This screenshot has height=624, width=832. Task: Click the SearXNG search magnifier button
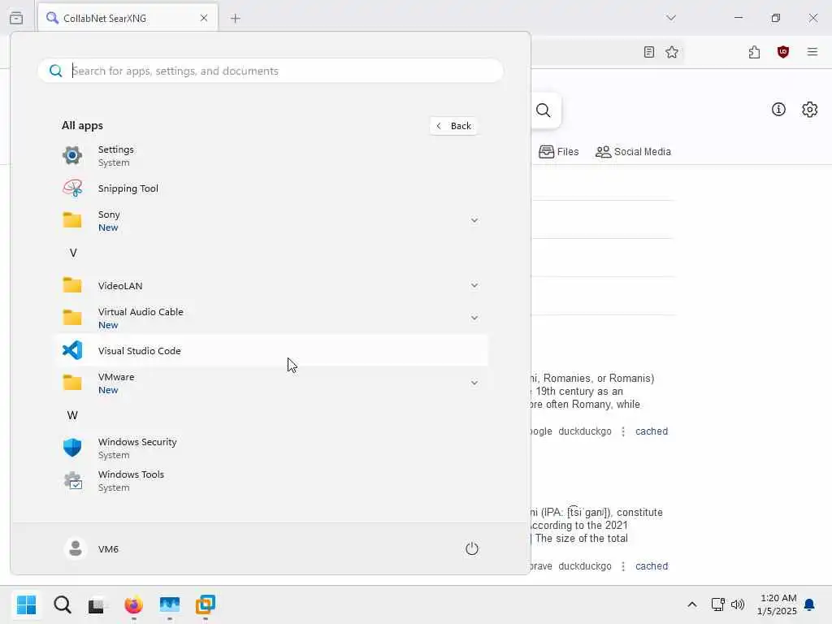tap(544, 110)
